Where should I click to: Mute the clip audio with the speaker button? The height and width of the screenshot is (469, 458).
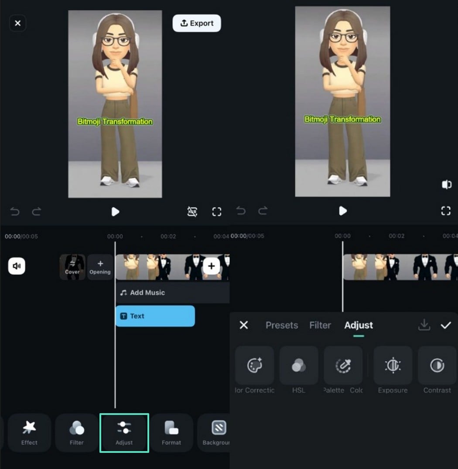(x=17, y=266)
